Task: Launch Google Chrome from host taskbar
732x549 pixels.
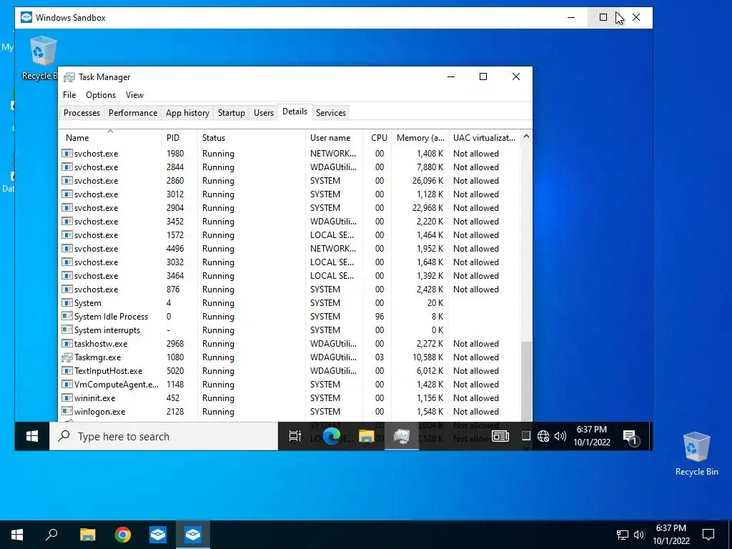Action: pos(123,535)
